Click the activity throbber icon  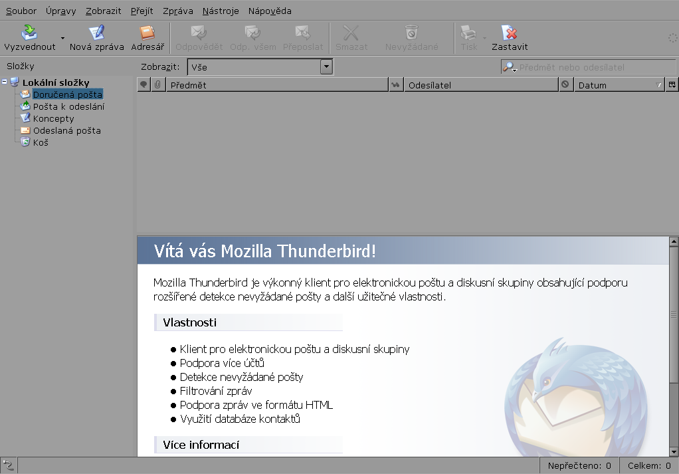[x=672, y=38]
